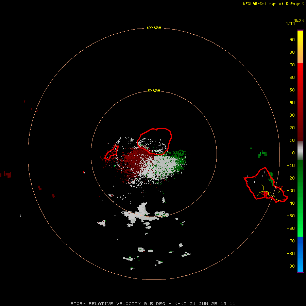Screen dimensions: 306x306
Task: Click the -50 value on velocity scale
Action: pyautogui.click(x=291, y=216)
